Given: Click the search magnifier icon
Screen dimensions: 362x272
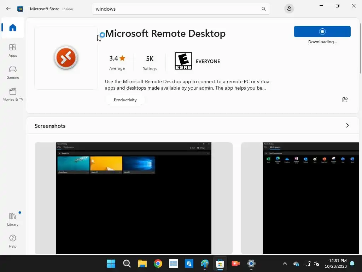Looking at the screenshot, I should (x=263, y=9).
